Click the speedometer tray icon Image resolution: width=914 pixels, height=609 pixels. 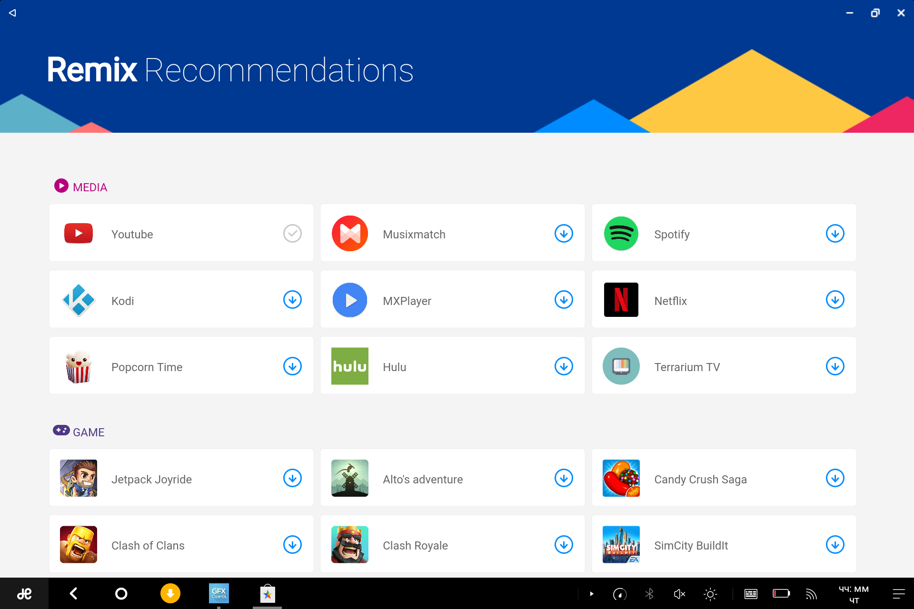620,594
